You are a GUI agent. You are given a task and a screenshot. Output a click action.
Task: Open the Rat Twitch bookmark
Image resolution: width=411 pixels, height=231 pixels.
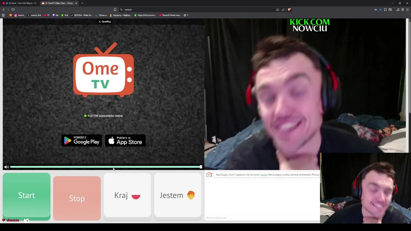click(56, 15)
